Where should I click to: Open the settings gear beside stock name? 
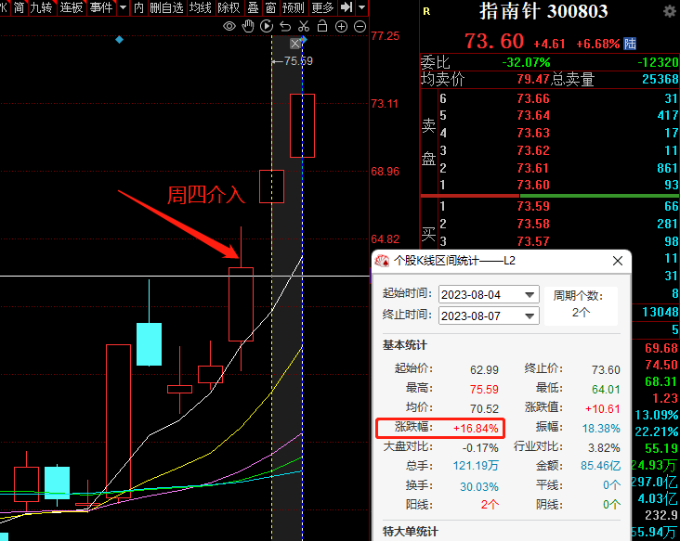point(669,12)
